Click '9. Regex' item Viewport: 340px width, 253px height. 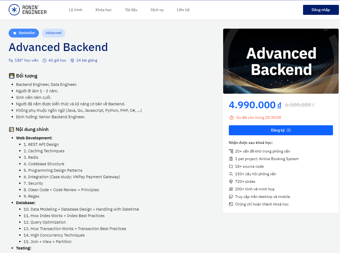point(31,196)
